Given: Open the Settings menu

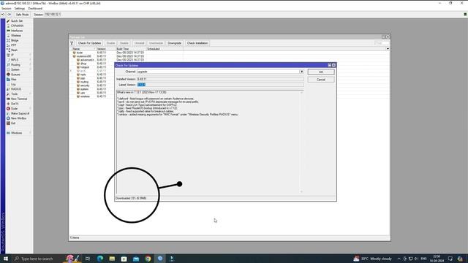Looking at the screenshot, I should click(x=20, y=8).
